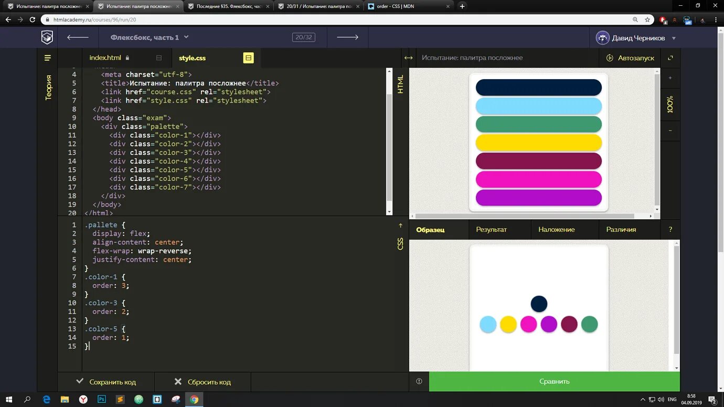The width and height of the screenshot is (724, 407).
Task: Click the HTML Academy shield logo
Action: coord(47,37)
